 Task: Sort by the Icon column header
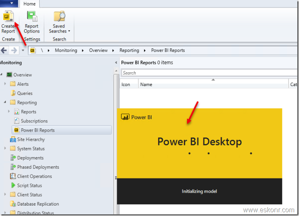tap(129, 84)
